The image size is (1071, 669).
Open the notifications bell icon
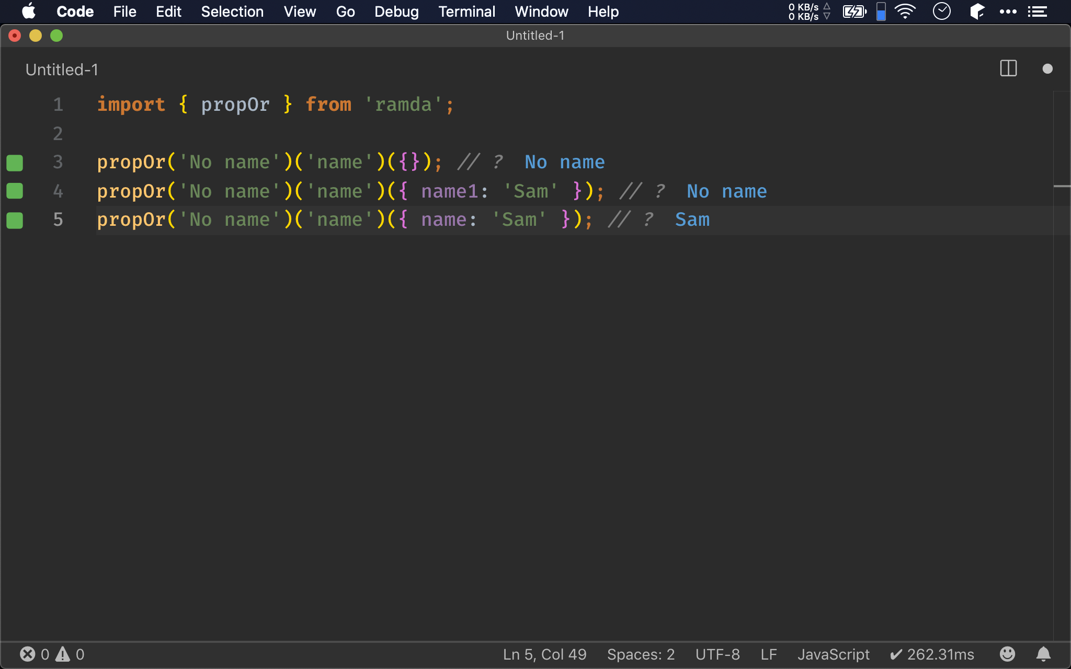(1043, 654)
